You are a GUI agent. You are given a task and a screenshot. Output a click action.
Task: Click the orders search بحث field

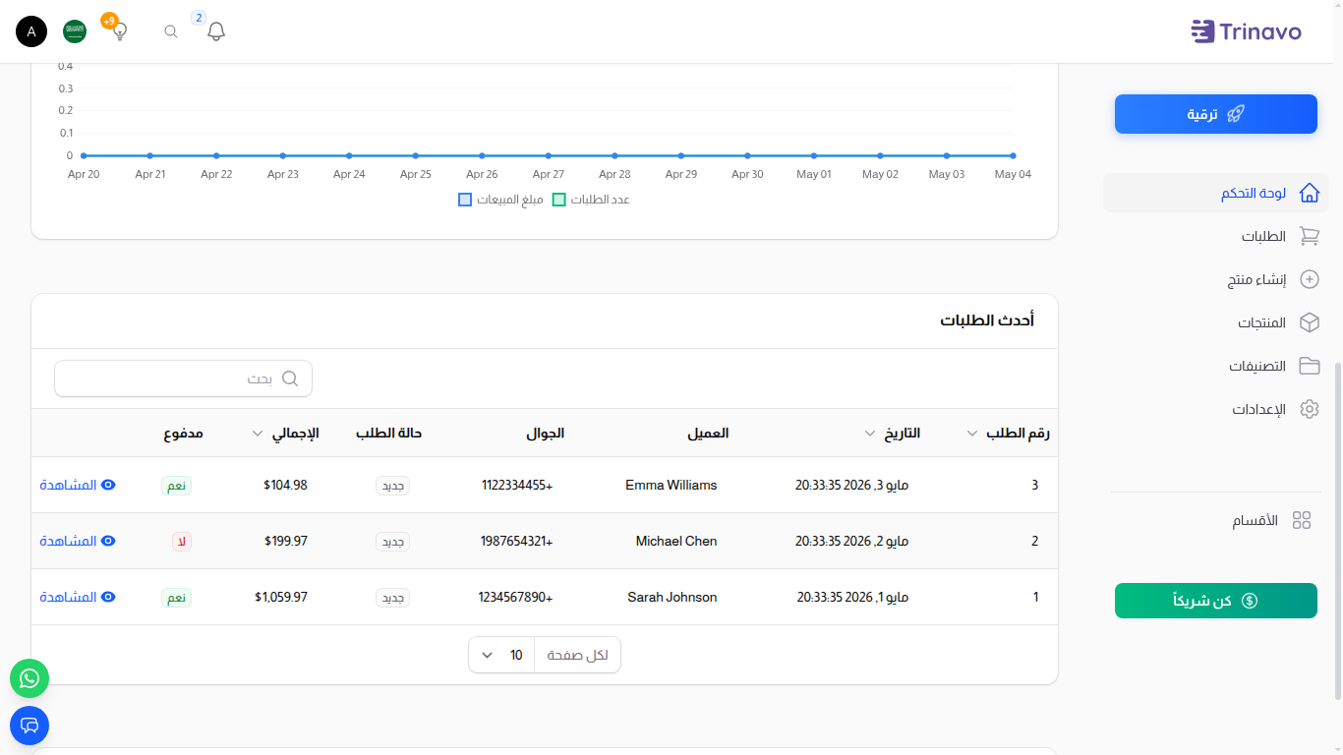[183, 378]
